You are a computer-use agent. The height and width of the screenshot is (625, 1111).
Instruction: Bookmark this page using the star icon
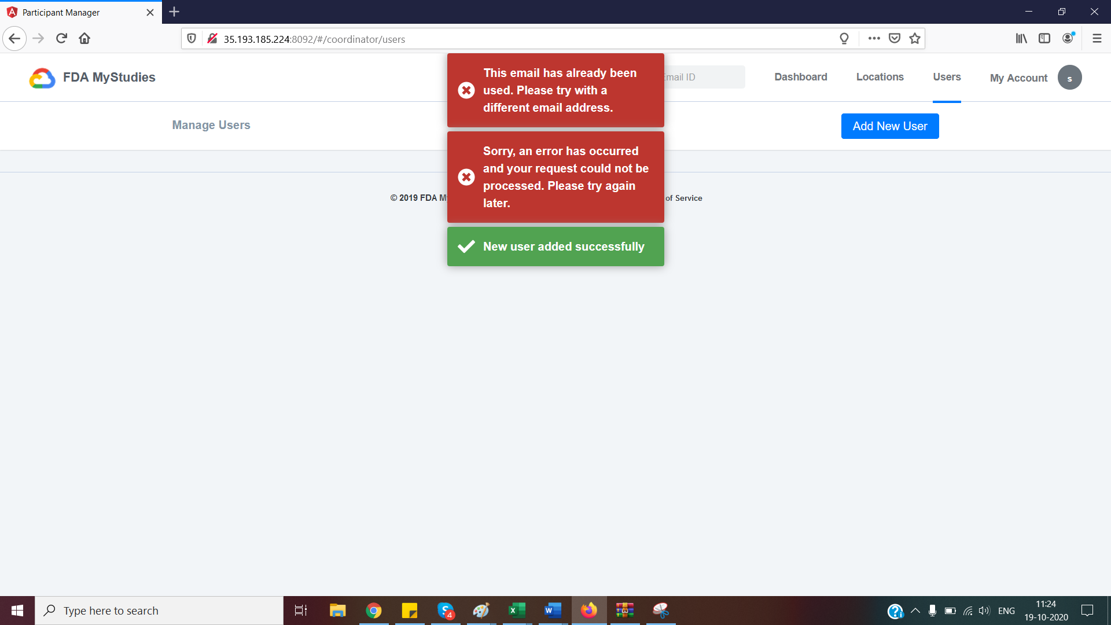click(915, 39)
